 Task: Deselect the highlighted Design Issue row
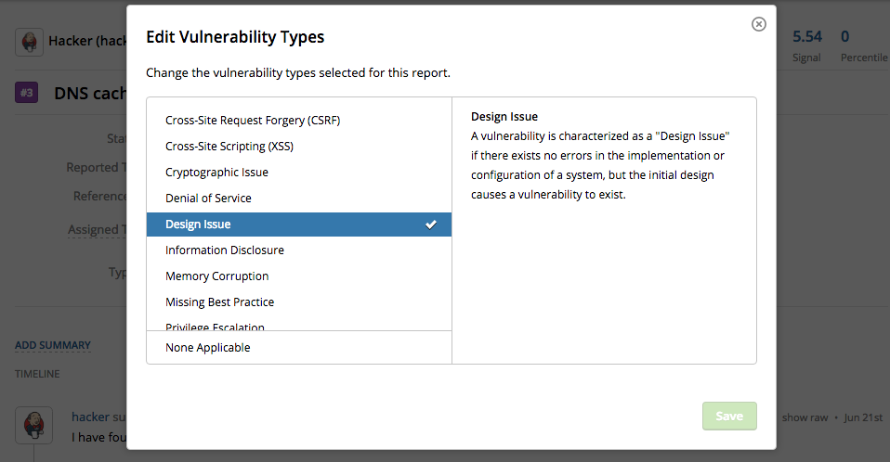299,225
